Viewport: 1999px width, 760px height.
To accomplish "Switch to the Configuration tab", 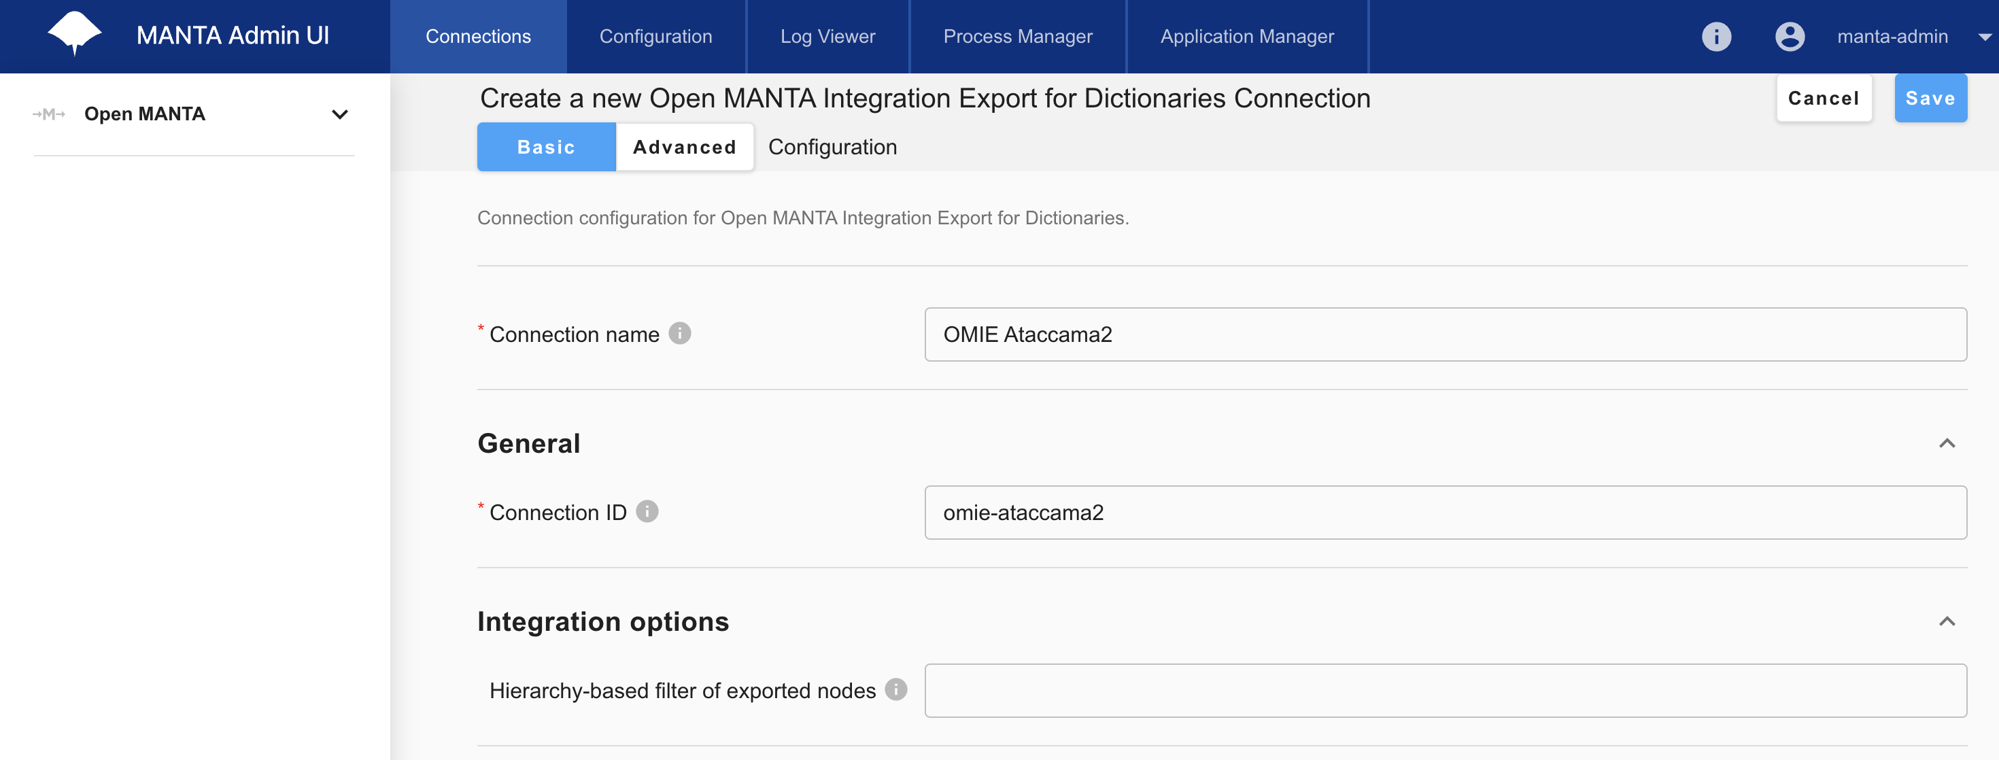I will [832, 147].
